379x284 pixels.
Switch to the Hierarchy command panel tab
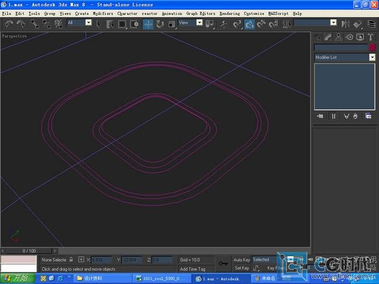(x=339, y=37)
